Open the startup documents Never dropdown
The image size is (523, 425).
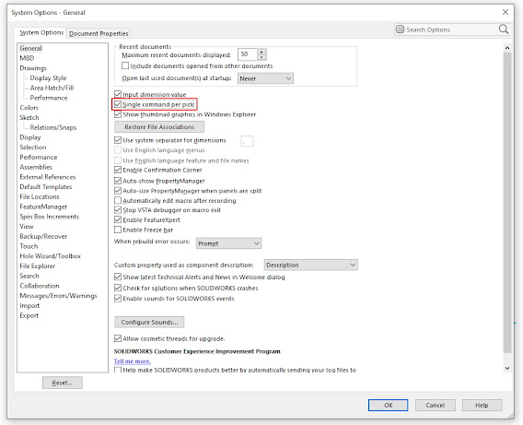[x=265, y=78]
